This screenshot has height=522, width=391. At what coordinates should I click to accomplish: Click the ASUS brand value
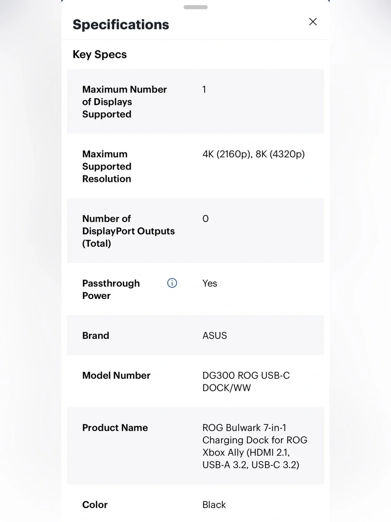click(x=214, y=336)
